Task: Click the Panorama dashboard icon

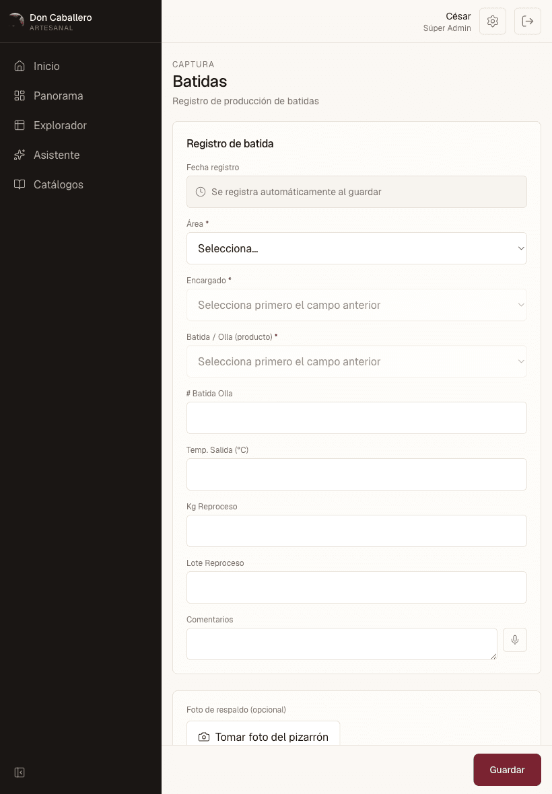Action: tap(20, 96)
